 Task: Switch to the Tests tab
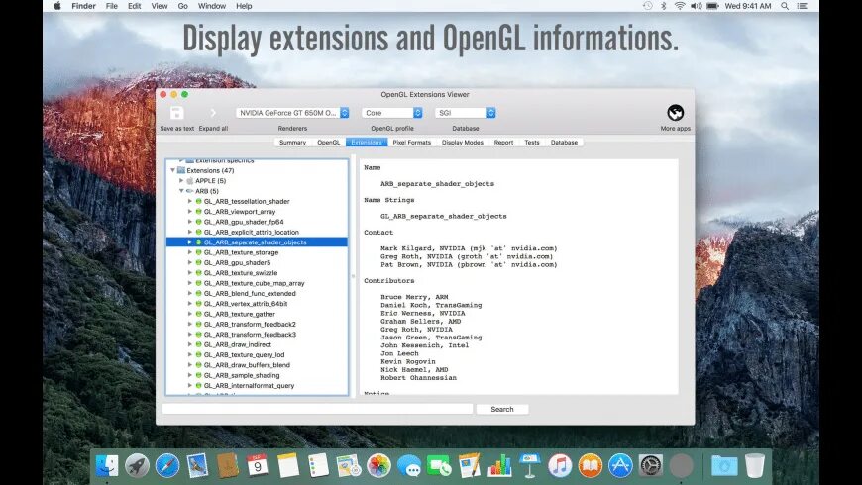tap(532, 143)
